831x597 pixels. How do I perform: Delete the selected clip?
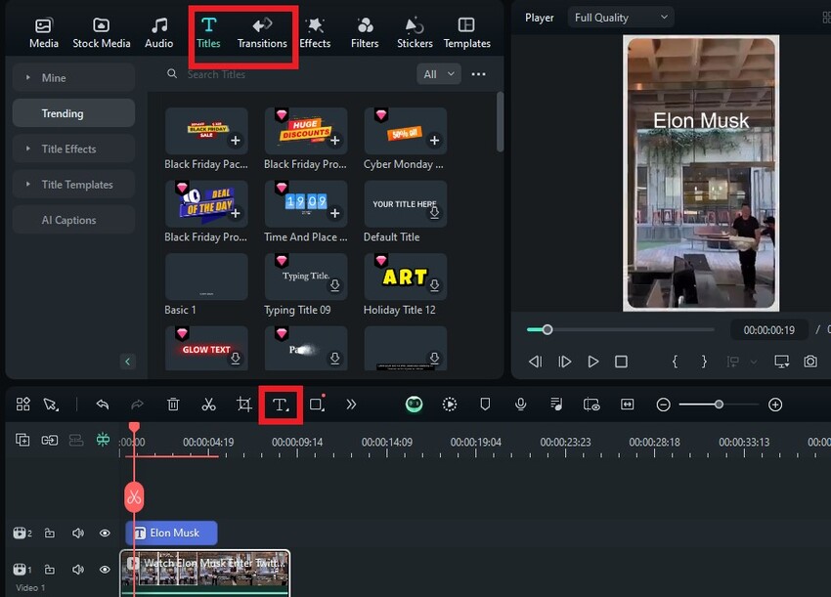click(173, 405)
